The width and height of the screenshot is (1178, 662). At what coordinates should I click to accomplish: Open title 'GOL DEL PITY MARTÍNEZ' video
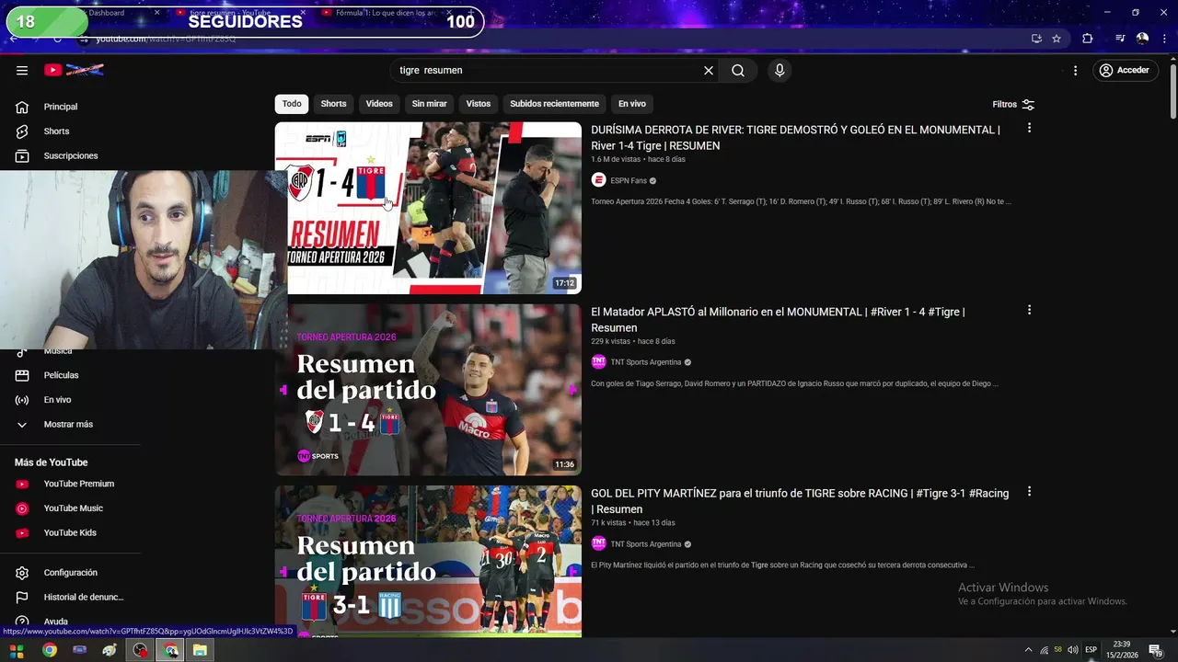click(x=800, y=501)
